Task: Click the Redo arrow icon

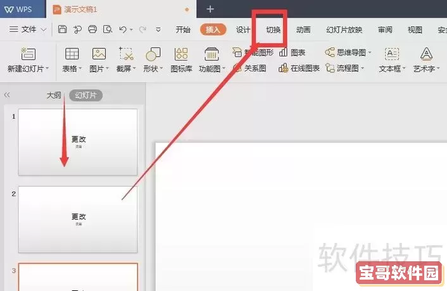Action: pos(143,29)
